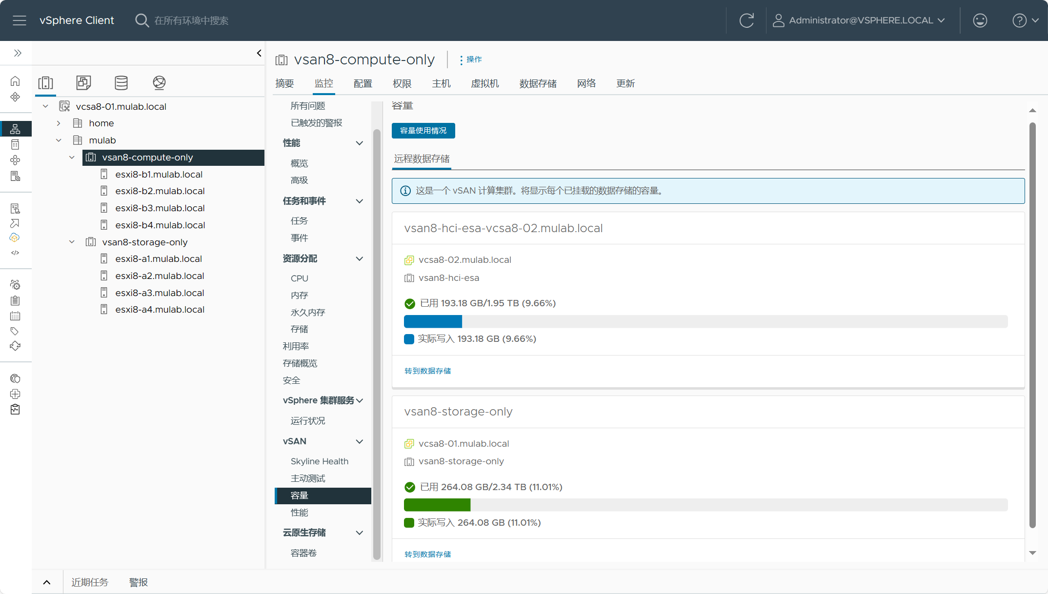Screen dimensions: 1048x594
Task: Open the CPU resource allocation item
Action: [x=299, y=278]
